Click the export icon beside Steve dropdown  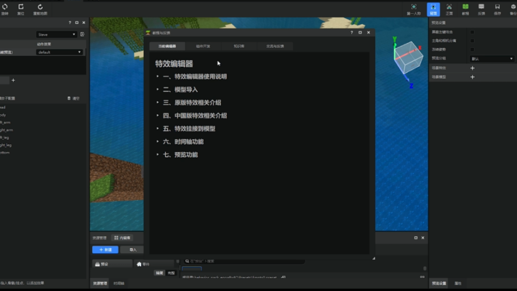point(83,34)
